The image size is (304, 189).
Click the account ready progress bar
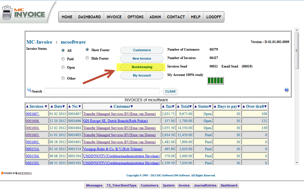pyautogui.click(x=215, y=80)
